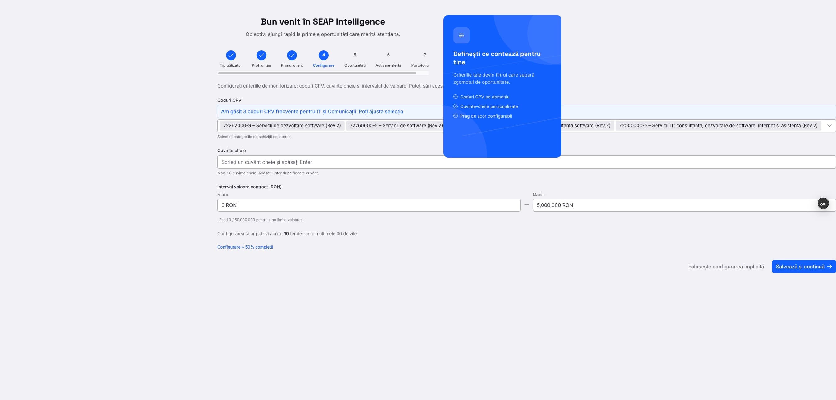Image resolution: width=836 pixels, height=400 pixels.
Task: Click the 'Prag de scor configurabil' item text
Action: pos(486,116)
